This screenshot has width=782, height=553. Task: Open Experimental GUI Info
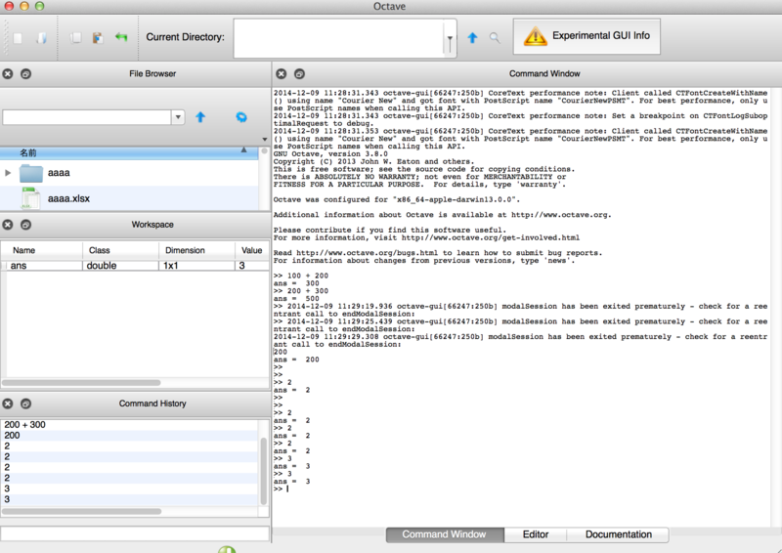pyautogui.click(x=586, y=36)
